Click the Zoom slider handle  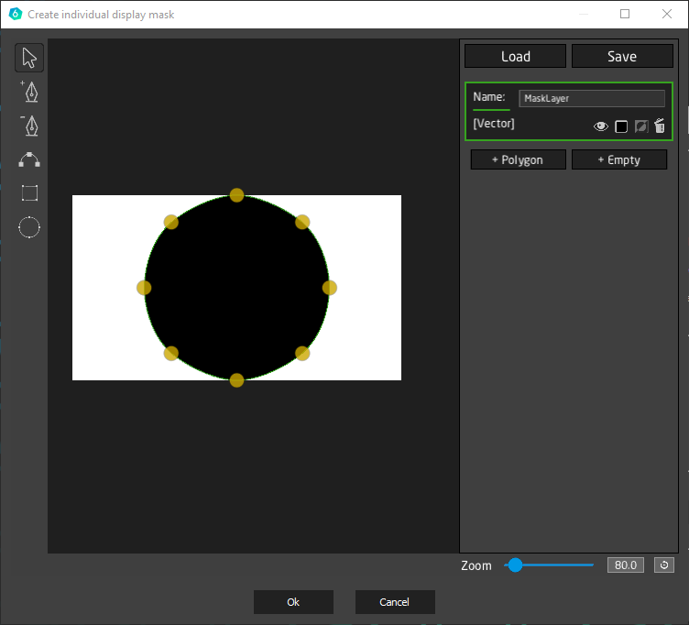click(516, 565)
